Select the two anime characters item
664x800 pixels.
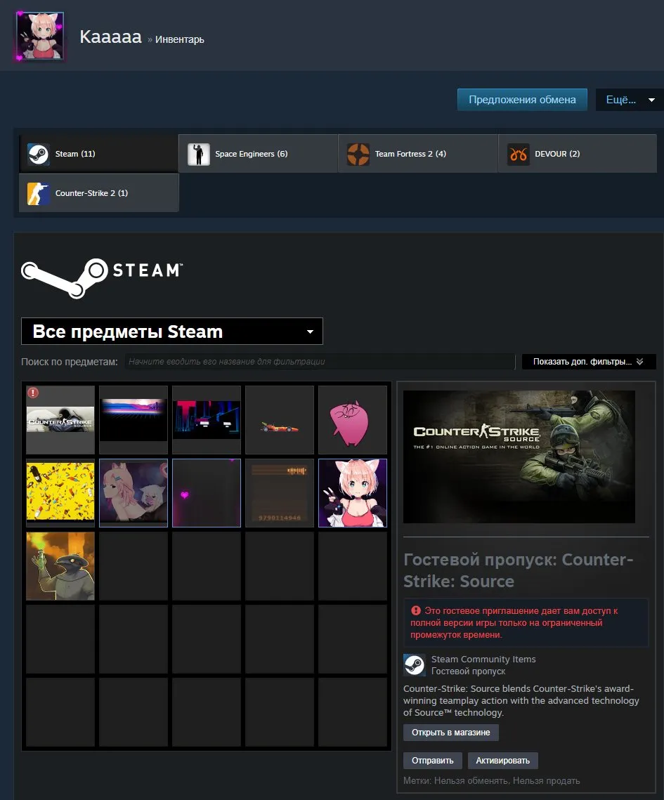(x=134, y=493)
